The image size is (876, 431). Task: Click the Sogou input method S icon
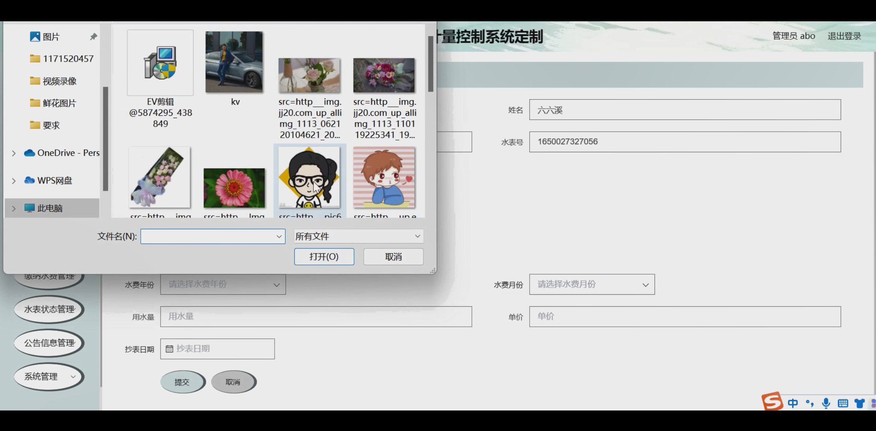[x=772, y=401]
